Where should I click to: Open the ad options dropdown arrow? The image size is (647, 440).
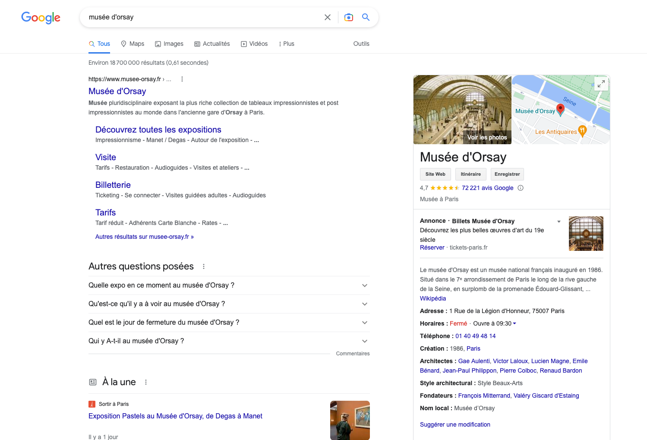pos(559,222)
